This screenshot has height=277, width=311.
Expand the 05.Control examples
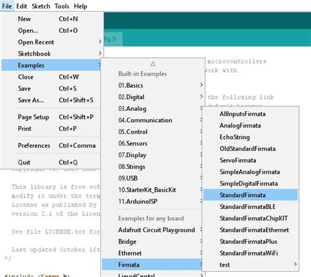coord(152,132)
